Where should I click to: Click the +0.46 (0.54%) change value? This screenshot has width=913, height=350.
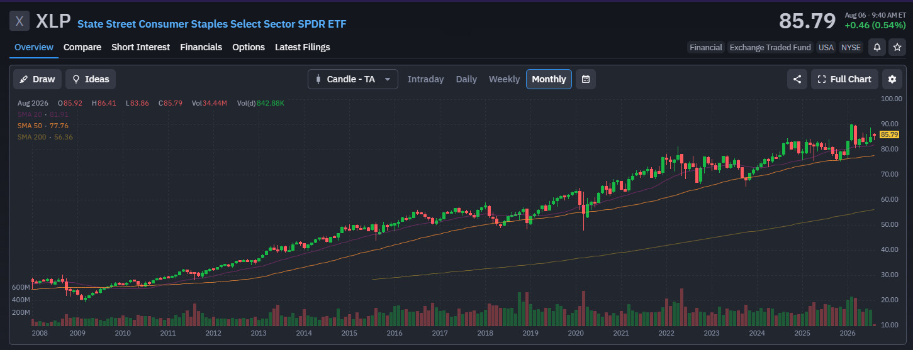pos(875,25)
